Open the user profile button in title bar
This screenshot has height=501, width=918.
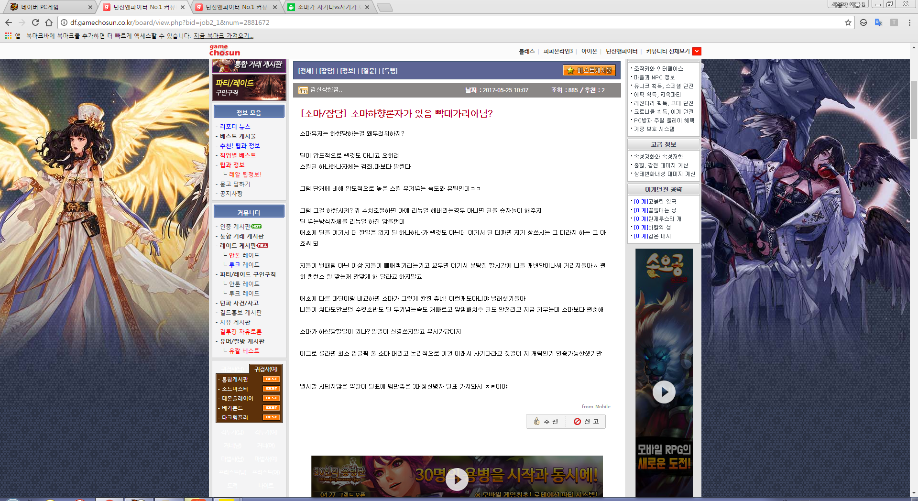849,4
